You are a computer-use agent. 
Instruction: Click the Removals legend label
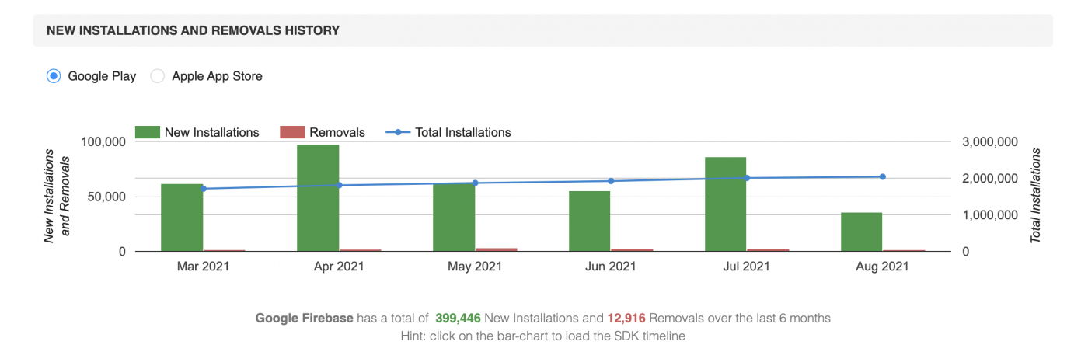(x=337, y=132)
